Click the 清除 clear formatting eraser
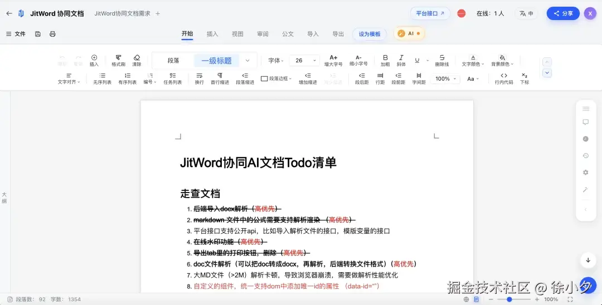The width and height of the screenshot is (602, 305). click(137, 60)
